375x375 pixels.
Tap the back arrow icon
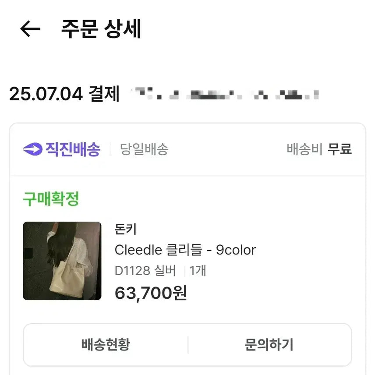[x=30, y=29]
